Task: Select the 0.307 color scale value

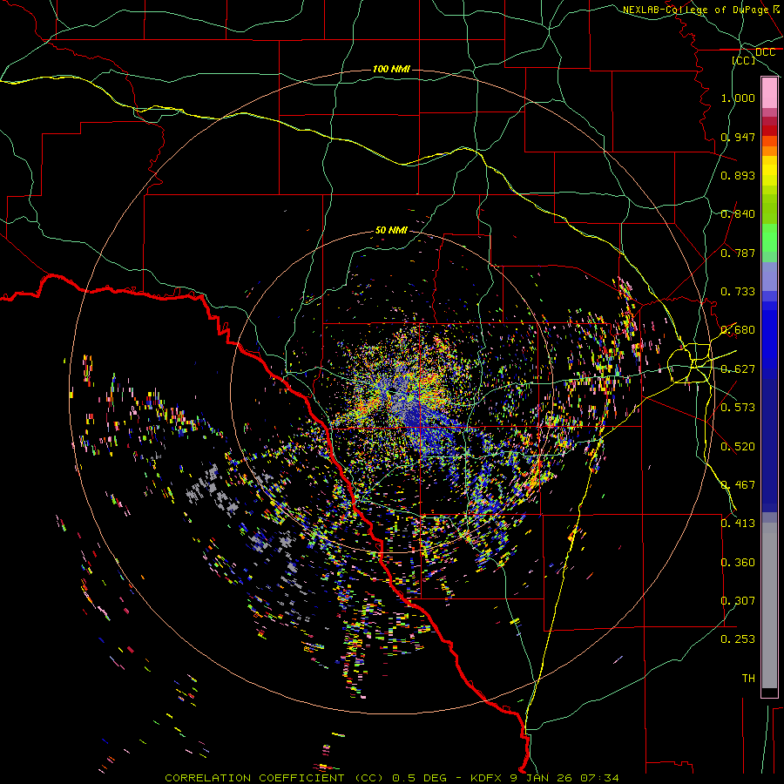Action: pos(738,601)
